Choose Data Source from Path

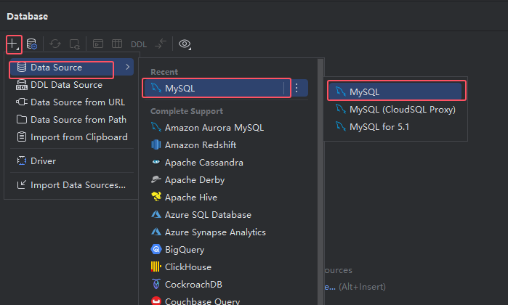[72, 120]
